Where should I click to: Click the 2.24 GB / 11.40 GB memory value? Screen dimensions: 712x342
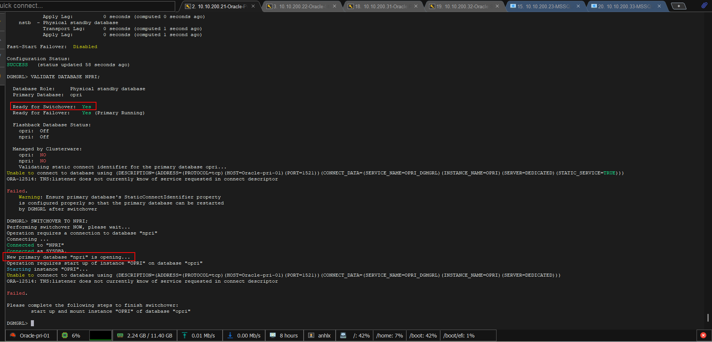point(150,336)
